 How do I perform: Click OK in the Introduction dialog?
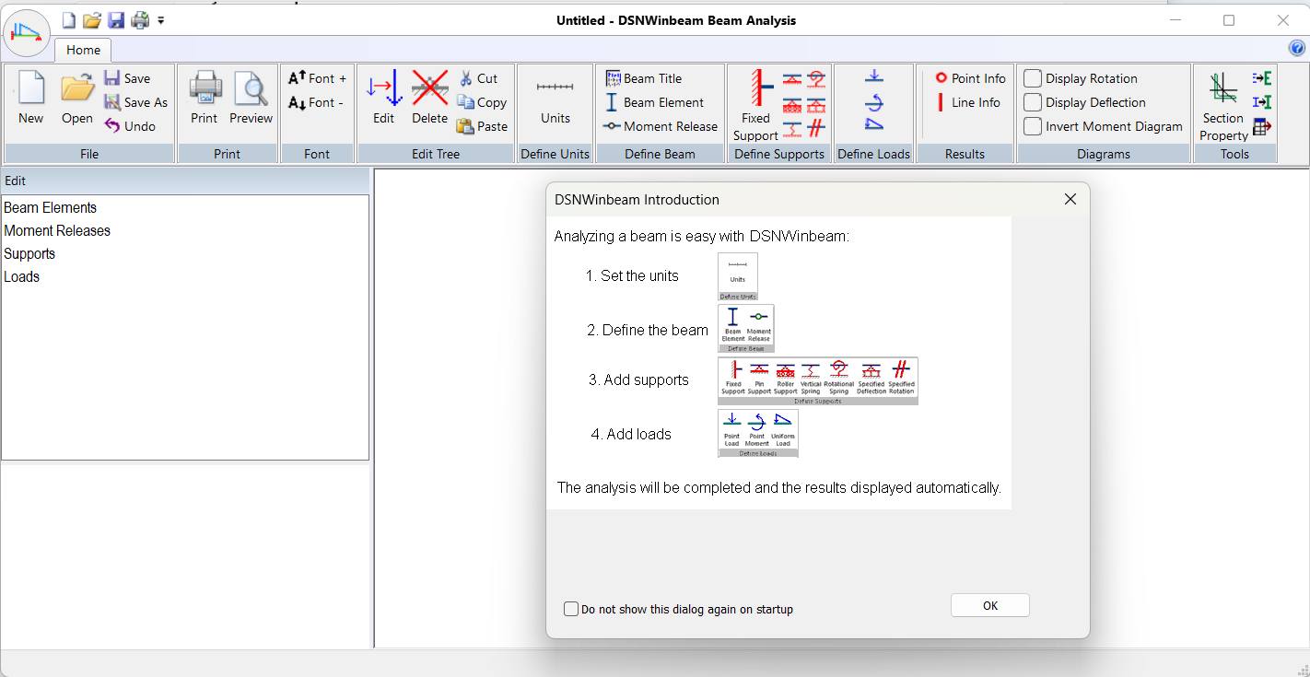990,605
